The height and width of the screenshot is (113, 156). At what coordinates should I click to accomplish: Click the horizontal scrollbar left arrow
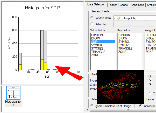tap(88, 110)
